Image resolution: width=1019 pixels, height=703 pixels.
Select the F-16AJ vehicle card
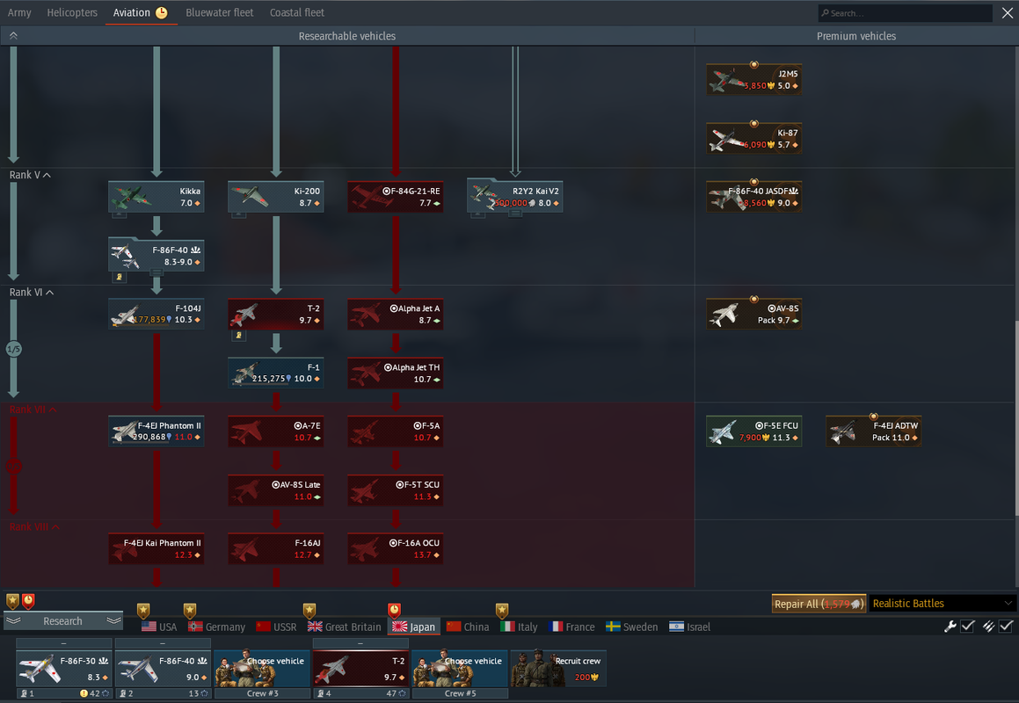pos(275,549)
